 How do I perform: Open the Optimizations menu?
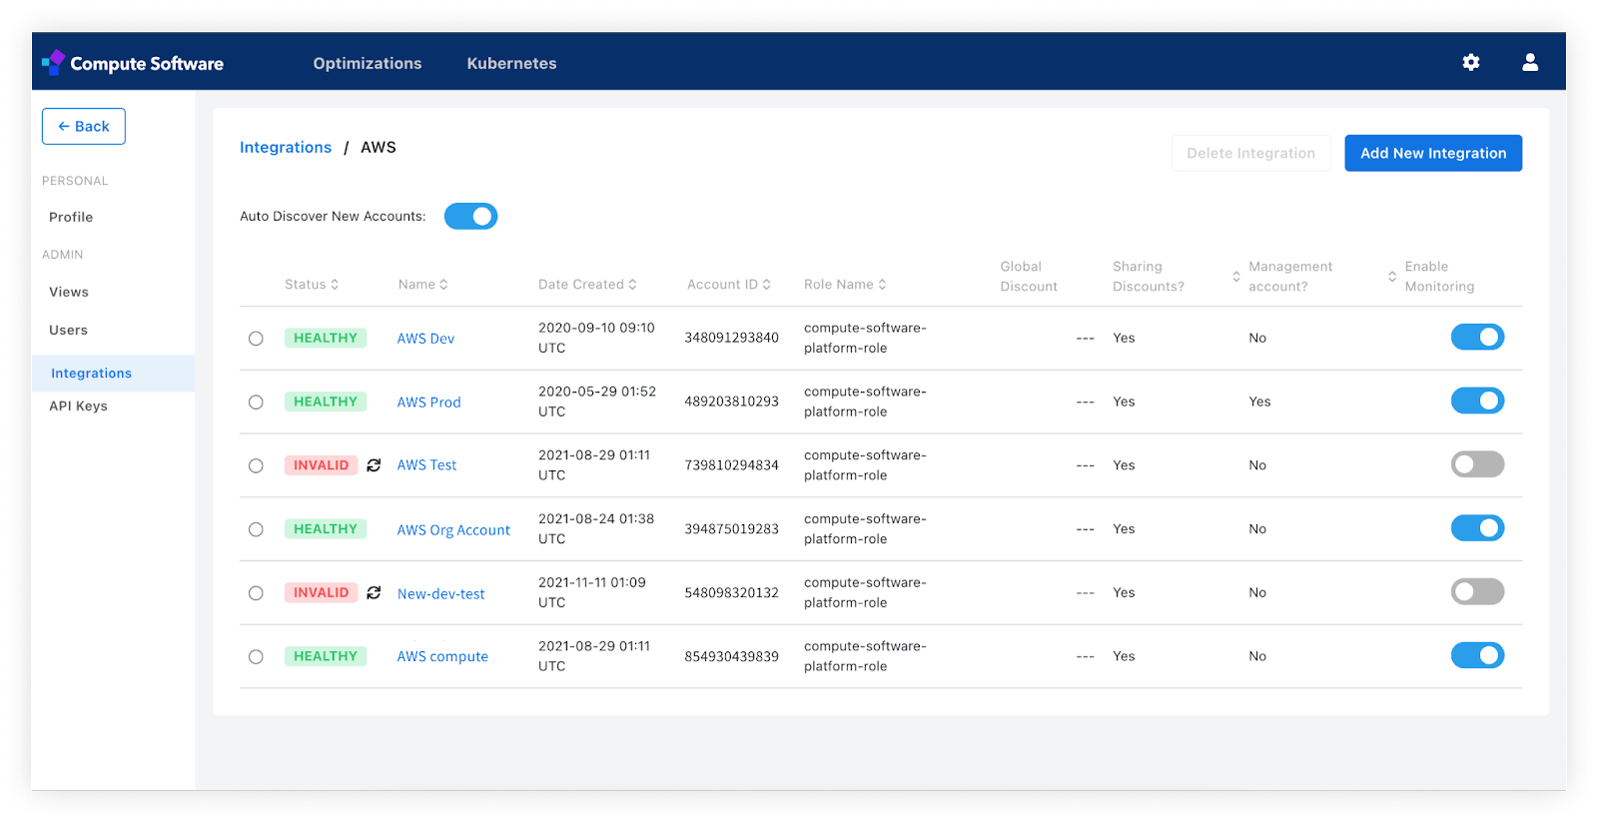coord(368,63)
